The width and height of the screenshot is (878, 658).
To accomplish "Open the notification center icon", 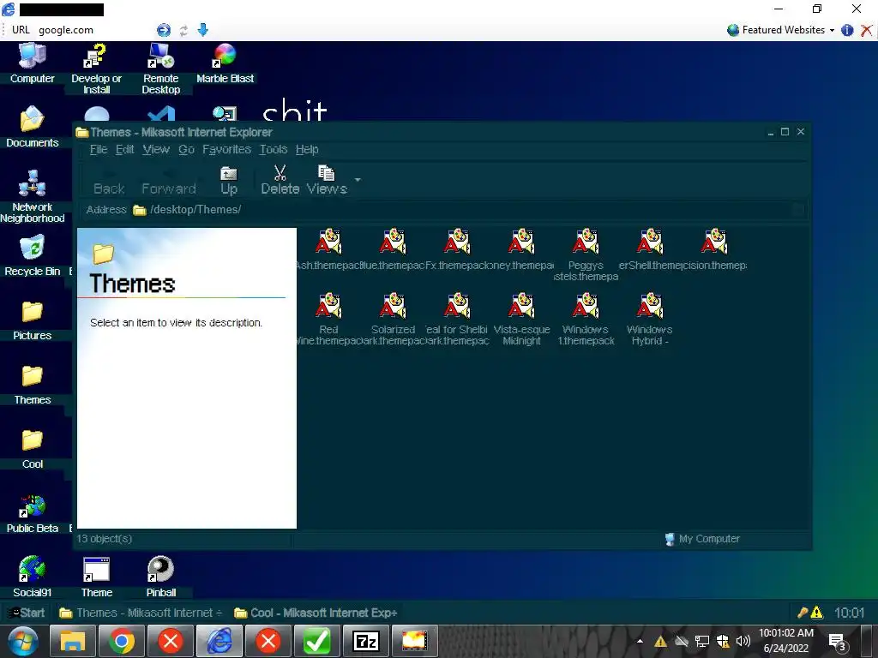I will click(x=838, y=642).
